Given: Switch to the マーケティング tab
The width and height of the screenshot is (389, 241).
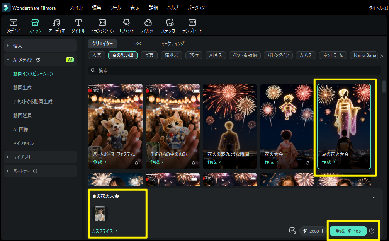Looking at the screenshot, I should click(x=173, y=43).
